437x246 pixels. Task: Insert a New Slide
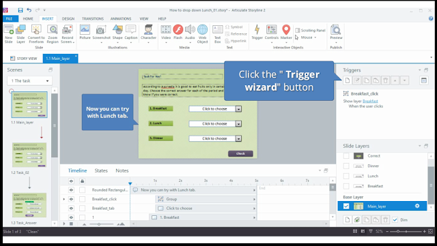(9, 34)
